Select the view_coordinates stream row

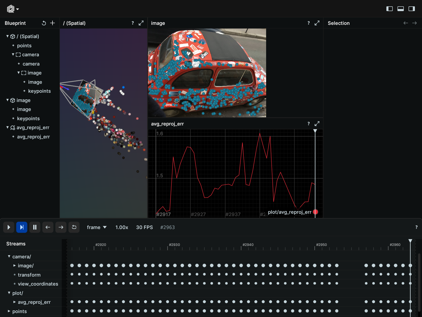pos(38,284)
